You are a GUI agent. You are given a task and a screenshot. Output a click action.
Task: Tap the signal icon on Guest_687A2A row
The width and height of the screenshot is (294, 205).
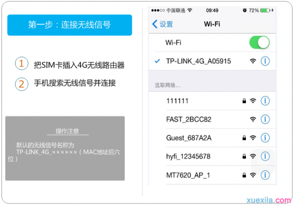[x=253, y=138]
